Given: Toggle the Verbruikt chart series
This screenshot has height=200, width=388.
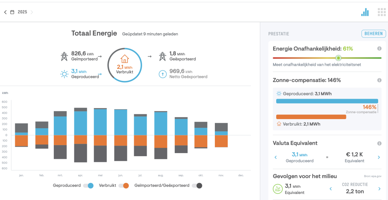Looking at the screenshot, I should click(124, 186).
